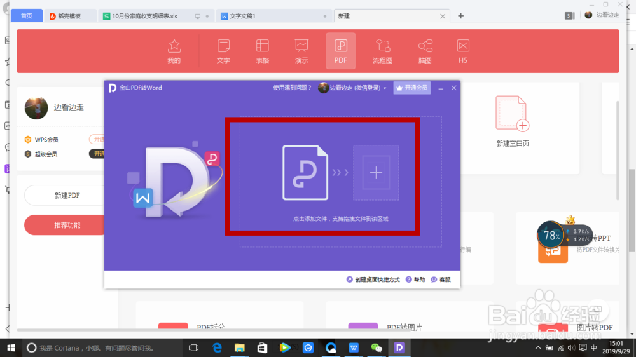
Task: Click the plus box to add file
Action: [x=376, y=173]
